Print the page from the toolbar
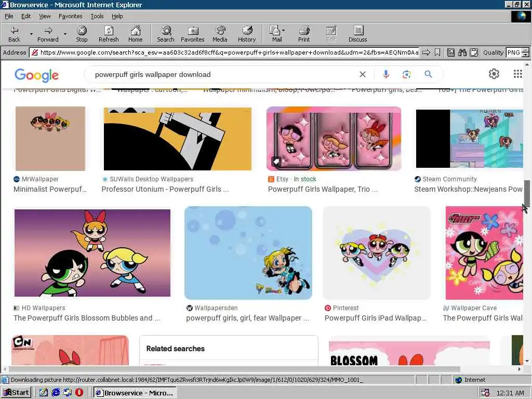The width and height of the screenshot is (532, 399). point(304,34)
